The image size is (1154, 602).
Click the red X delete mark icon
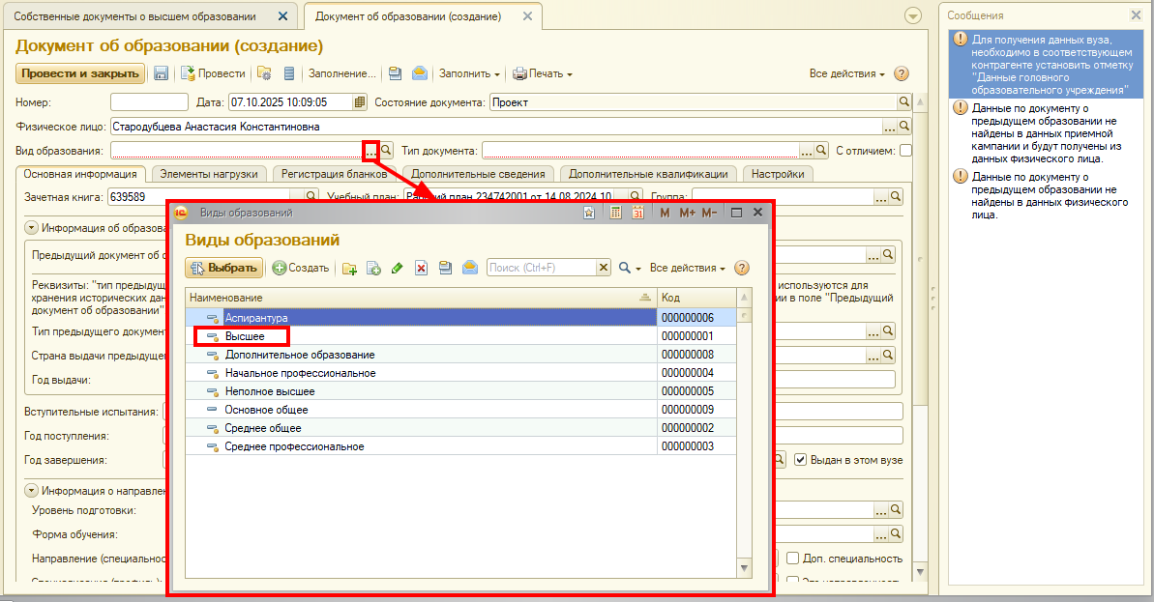(x=421, y=269)
